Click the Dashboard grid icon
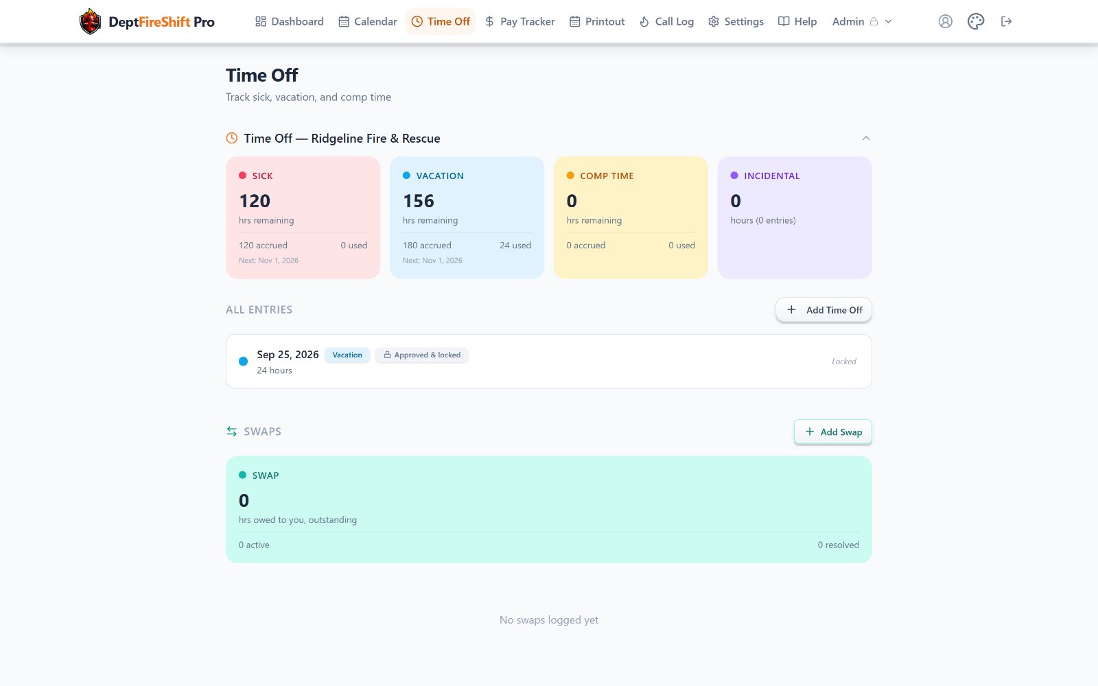 click(261, 21)
